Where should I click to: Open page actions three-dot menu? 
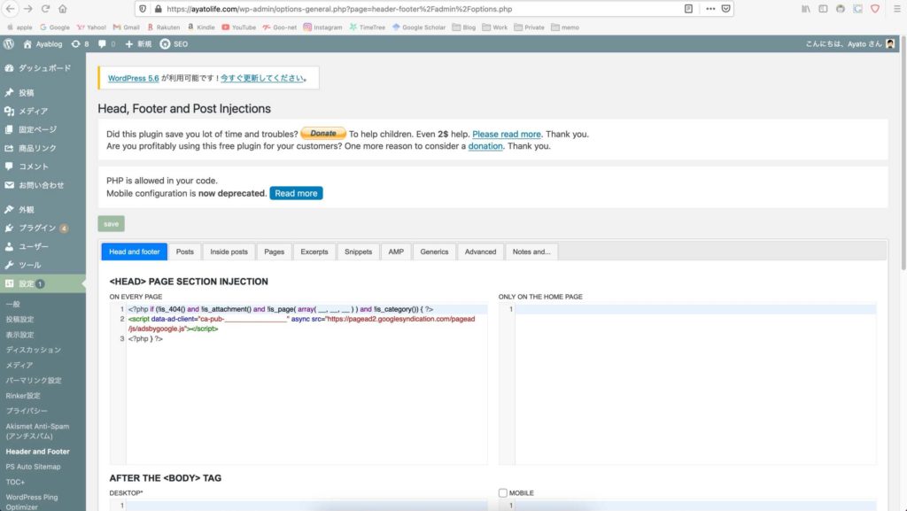[x=710, y=9]
